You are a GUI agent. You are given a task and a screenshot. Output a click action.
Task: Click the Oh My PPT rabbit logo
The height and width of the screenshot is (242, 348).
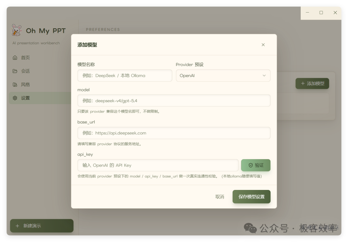pos(17,30)
